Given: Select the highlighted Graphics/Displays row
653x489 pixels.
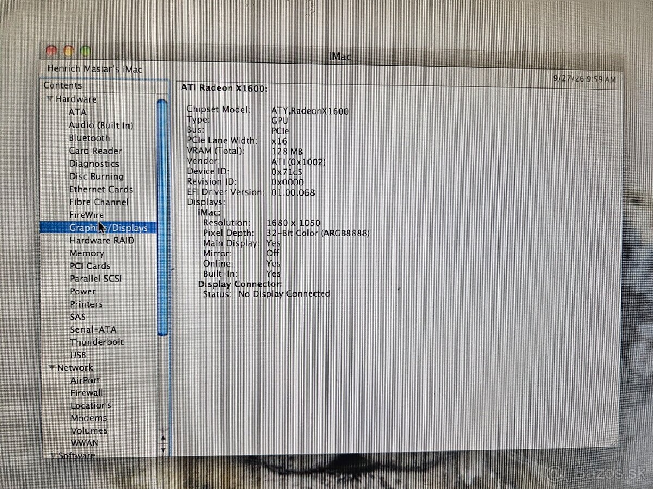Looking at the screenshot, I should (x=98, y=228).
